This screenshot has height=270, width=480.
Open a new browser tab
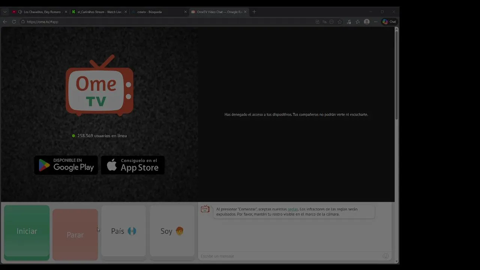coord(254,12)
